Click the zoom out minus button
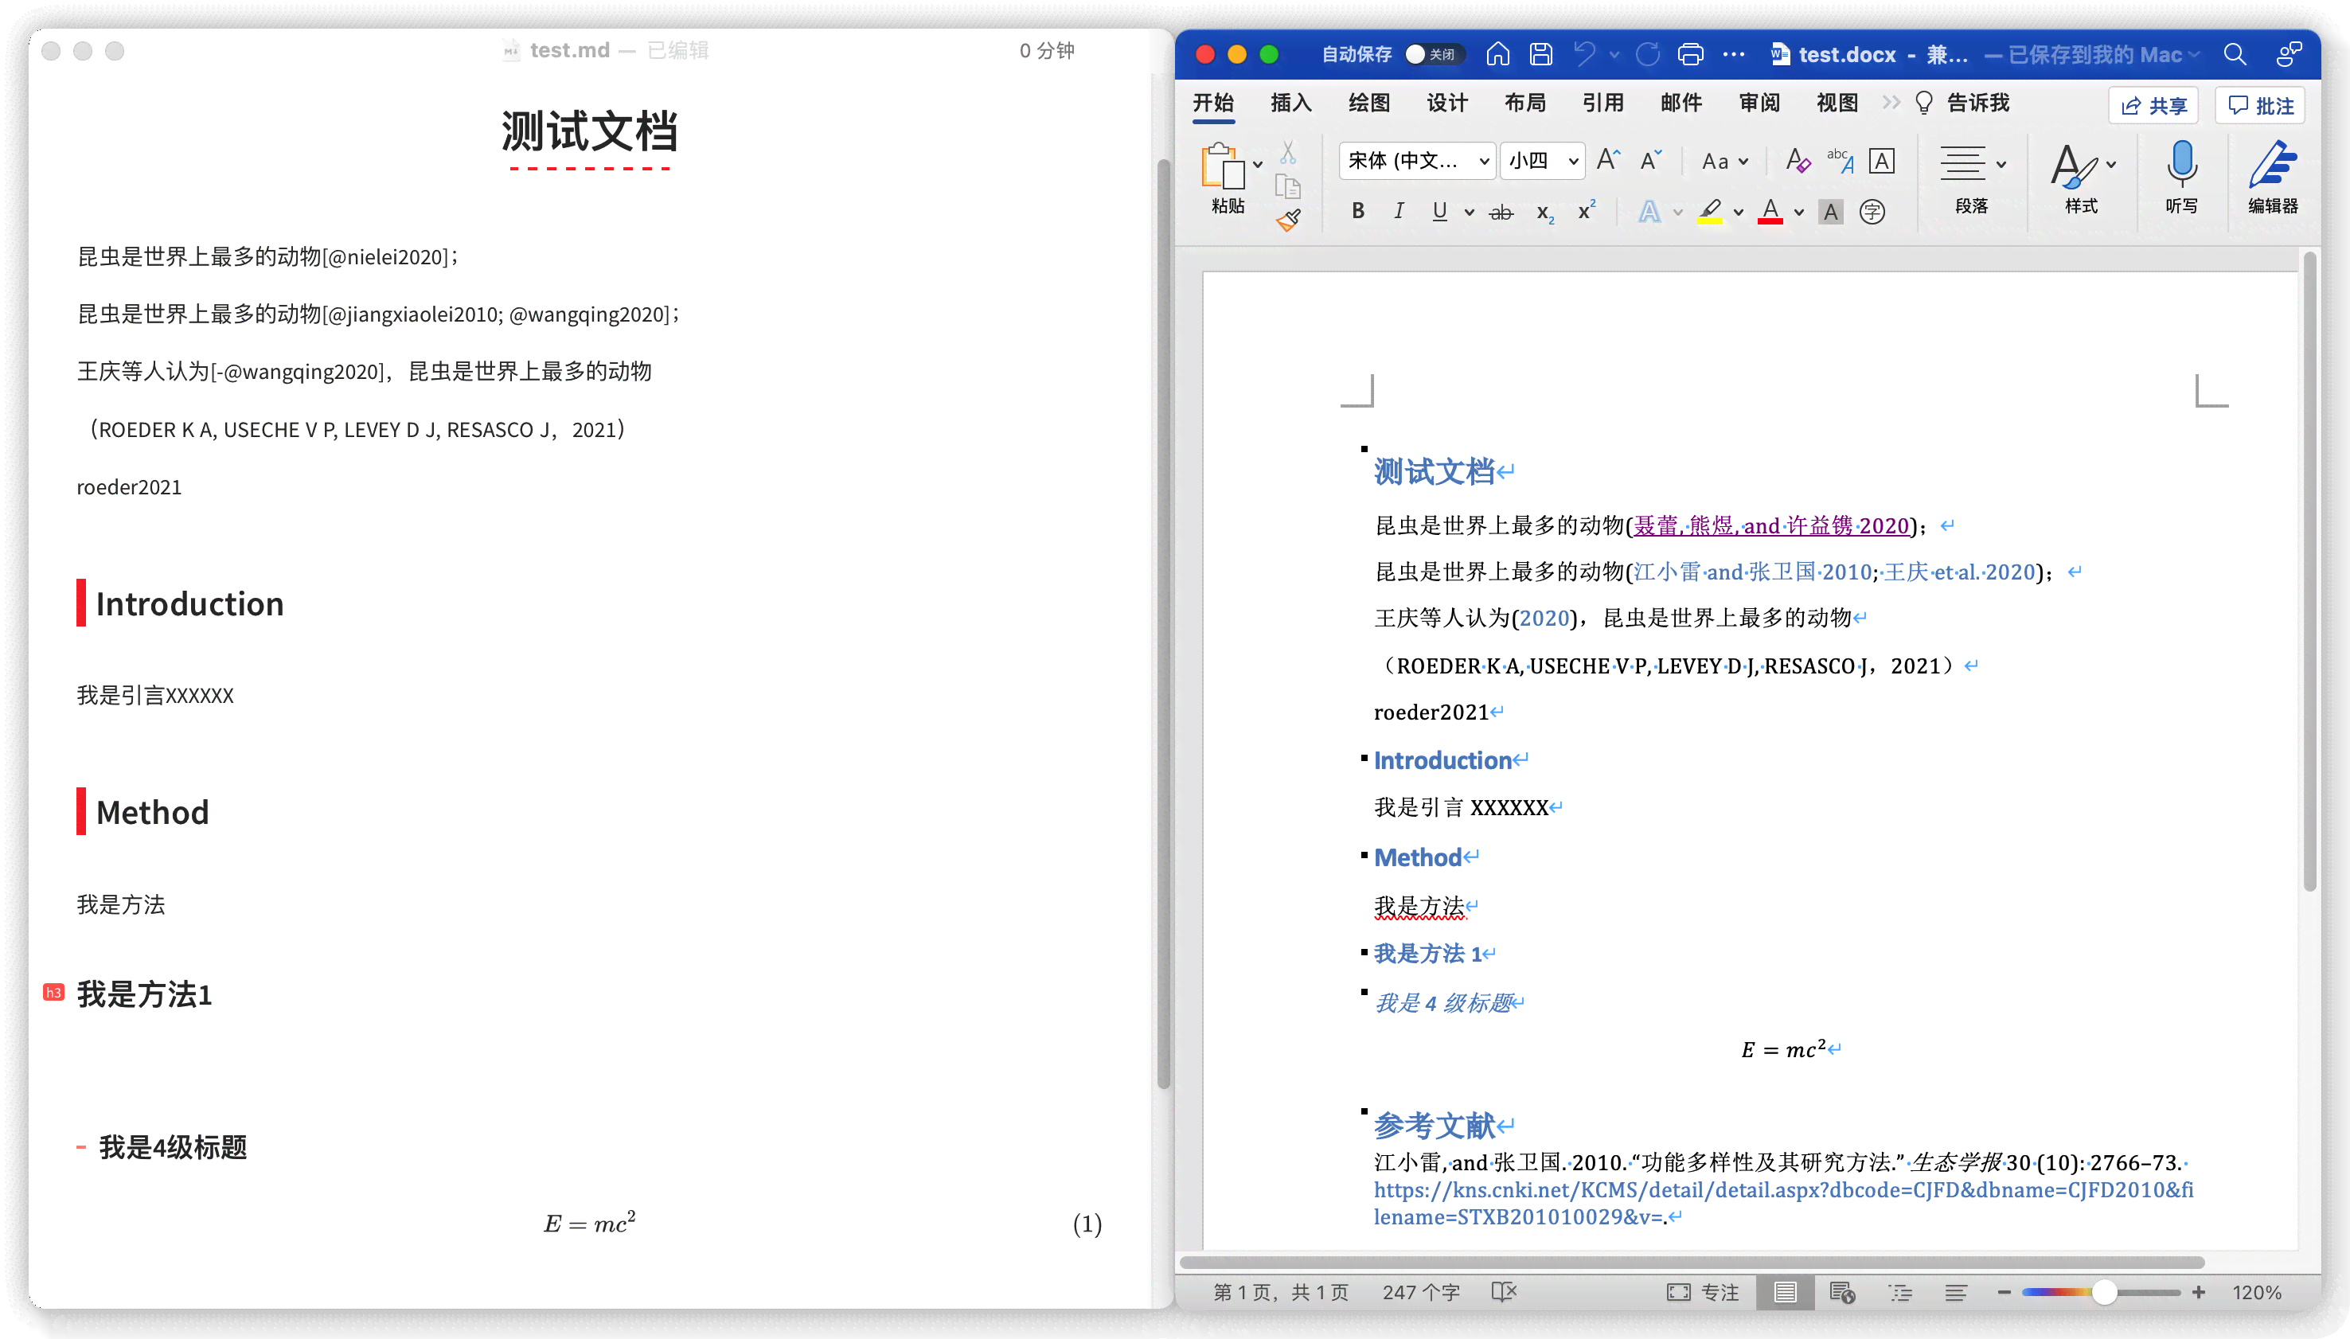 [x=2005, y=1292]
